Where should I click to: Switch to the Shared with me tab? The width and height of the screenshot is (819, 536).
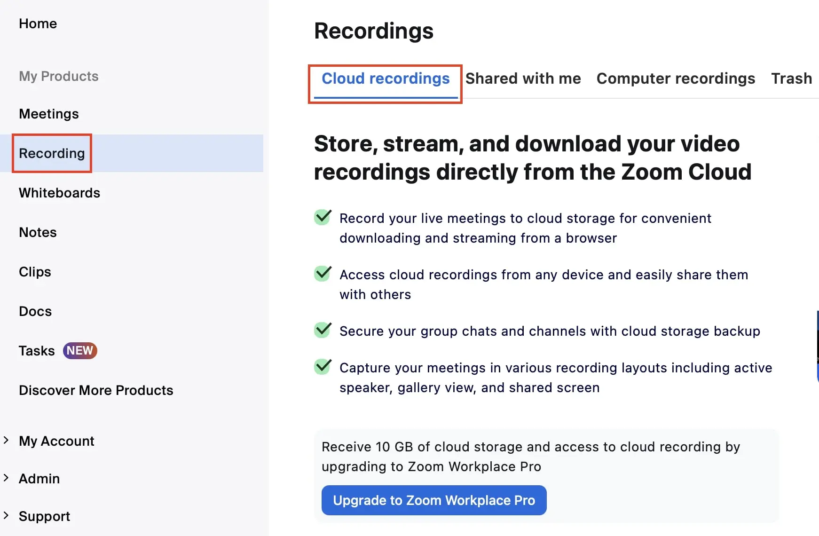[523, 79]
